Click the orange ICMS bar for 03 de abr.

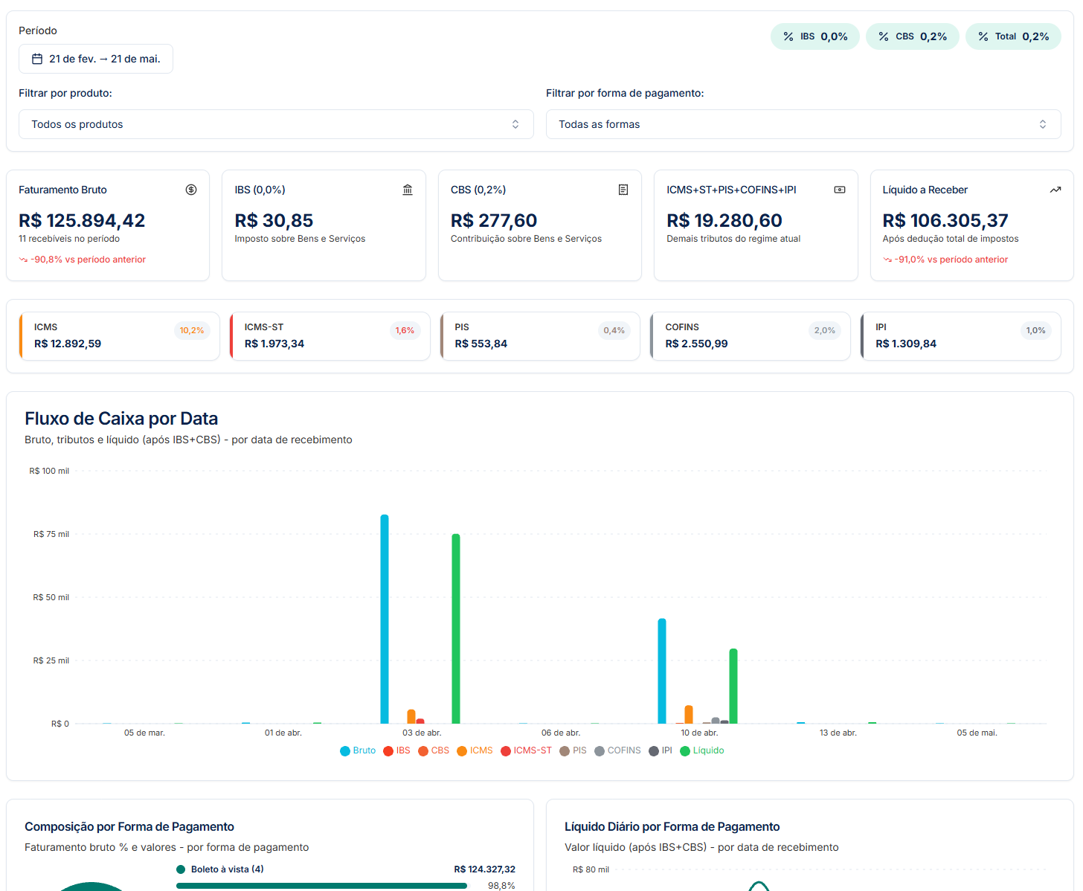pos(411,716)
